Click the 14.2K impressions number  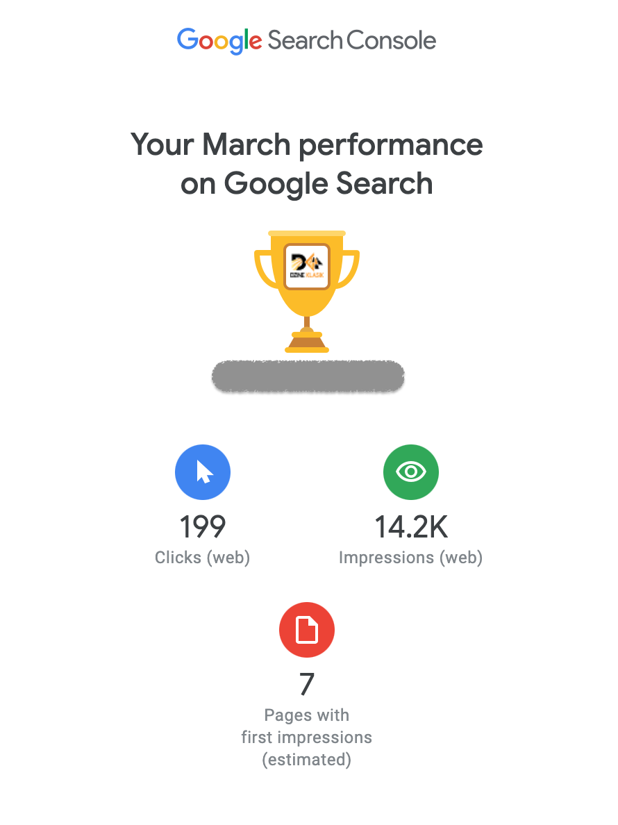pos(411,527)
